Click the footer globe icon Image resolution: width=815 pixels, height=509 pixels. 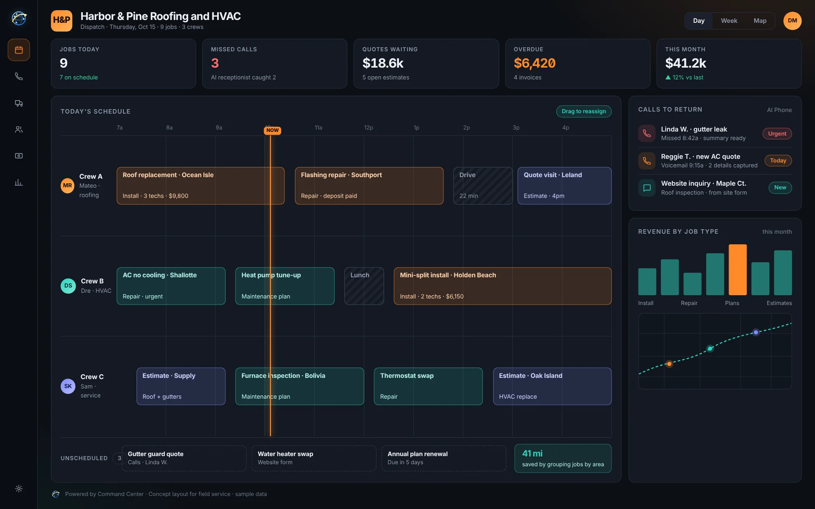tap(56, 494)
